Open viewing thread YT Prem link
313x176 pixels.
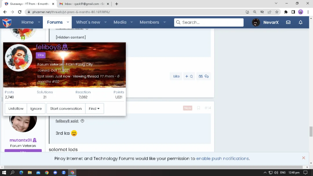point(79,79)
